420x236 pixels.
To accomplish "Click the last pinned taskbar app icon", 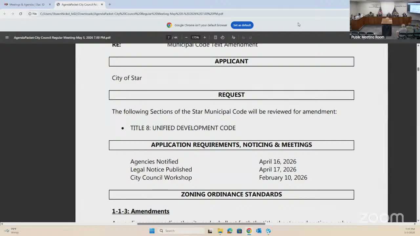I will [x=268, y=231].
